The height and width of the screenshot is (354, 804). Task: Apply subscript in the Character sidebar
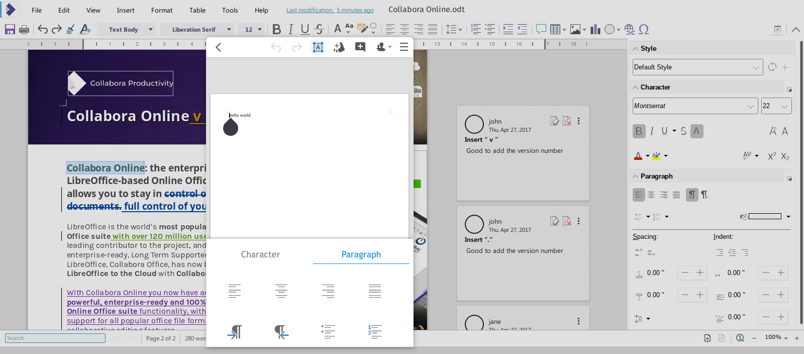pyautogui.click(x=785, y=156)
